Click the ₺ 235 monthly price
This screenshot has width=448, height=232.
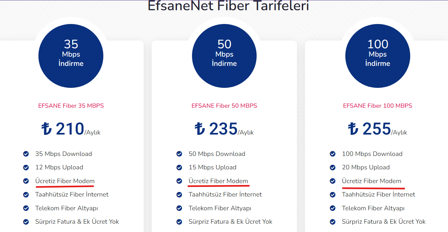coord(224,129)
